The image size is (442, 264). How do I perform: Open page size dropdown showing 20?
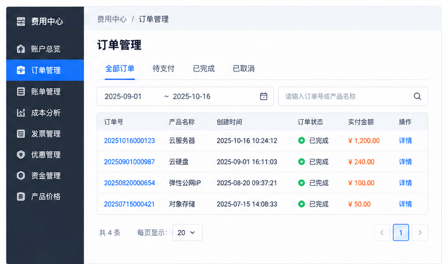click(188, 232)
